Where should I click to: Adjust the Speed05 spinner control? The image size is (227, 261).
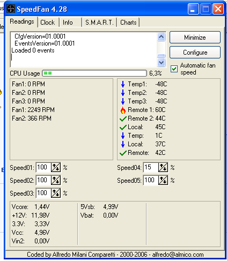coord(163,180)
